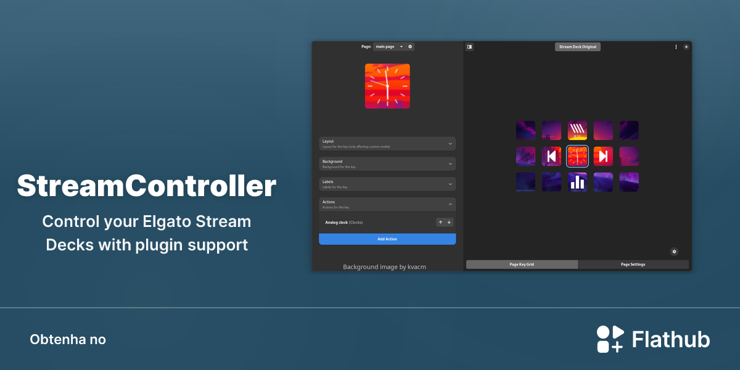The image size is (740, 370).
Task: Select the first key in the bottom row
Action: 525,182
